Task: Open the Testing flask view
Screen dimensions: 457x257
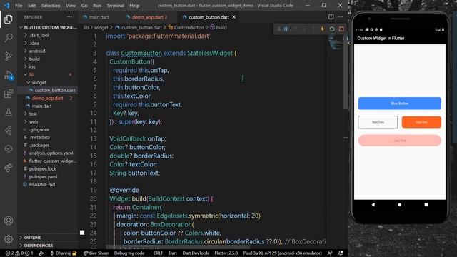Action: (x=9, y=112)
